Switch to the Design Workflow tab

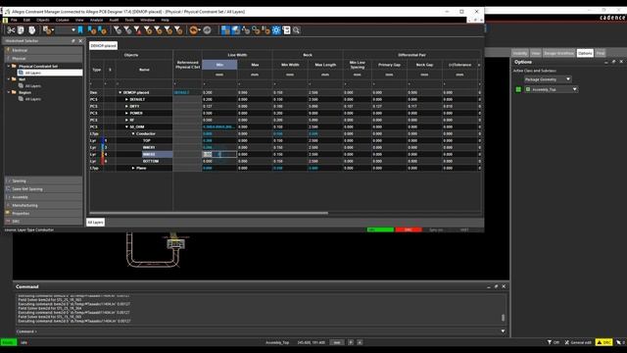click(559, 53)
